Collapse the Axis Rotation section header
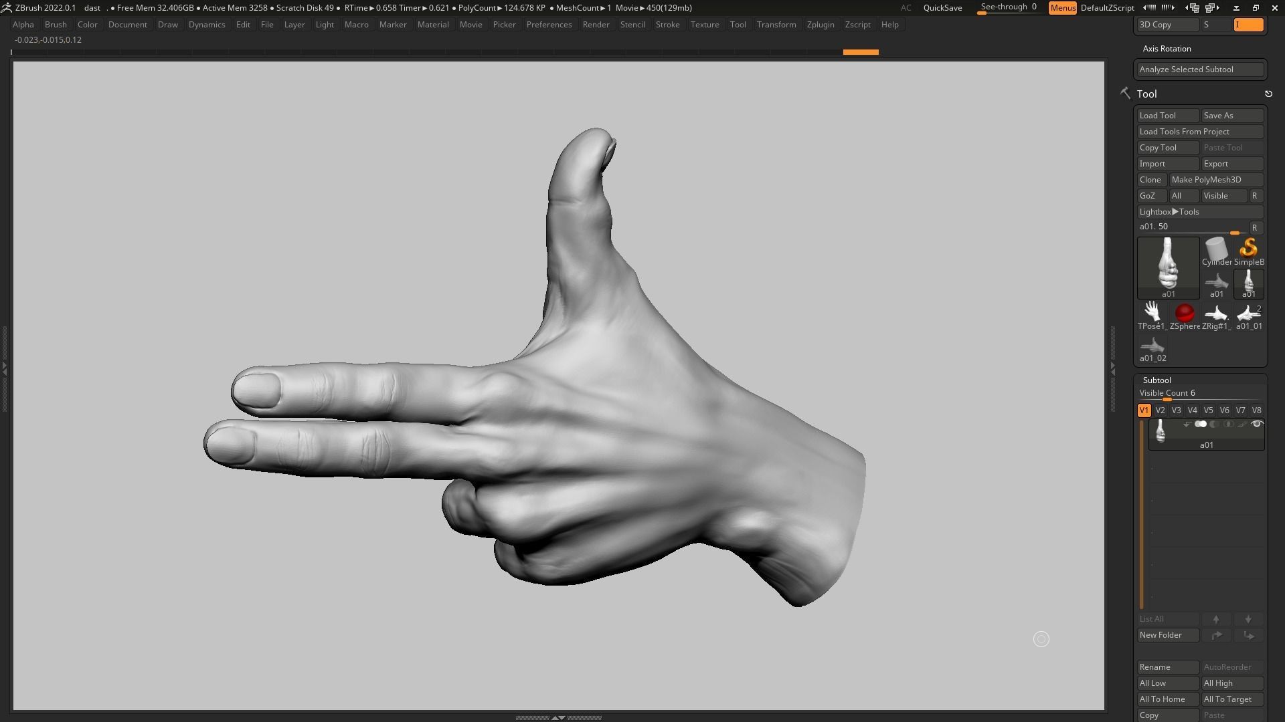 1167,49
